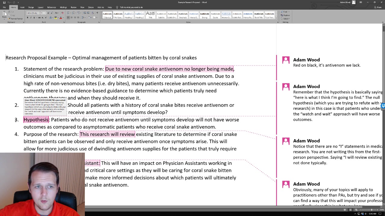Toggle Superscript formatting
This screenshot has height=216, width=385.
click(x=46, y=18)
